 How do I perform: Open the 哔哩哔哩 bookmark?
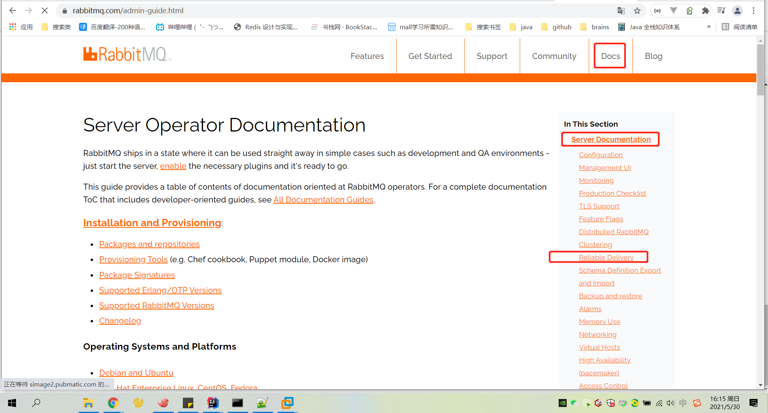pyautogui.click(x=190, y=27)
